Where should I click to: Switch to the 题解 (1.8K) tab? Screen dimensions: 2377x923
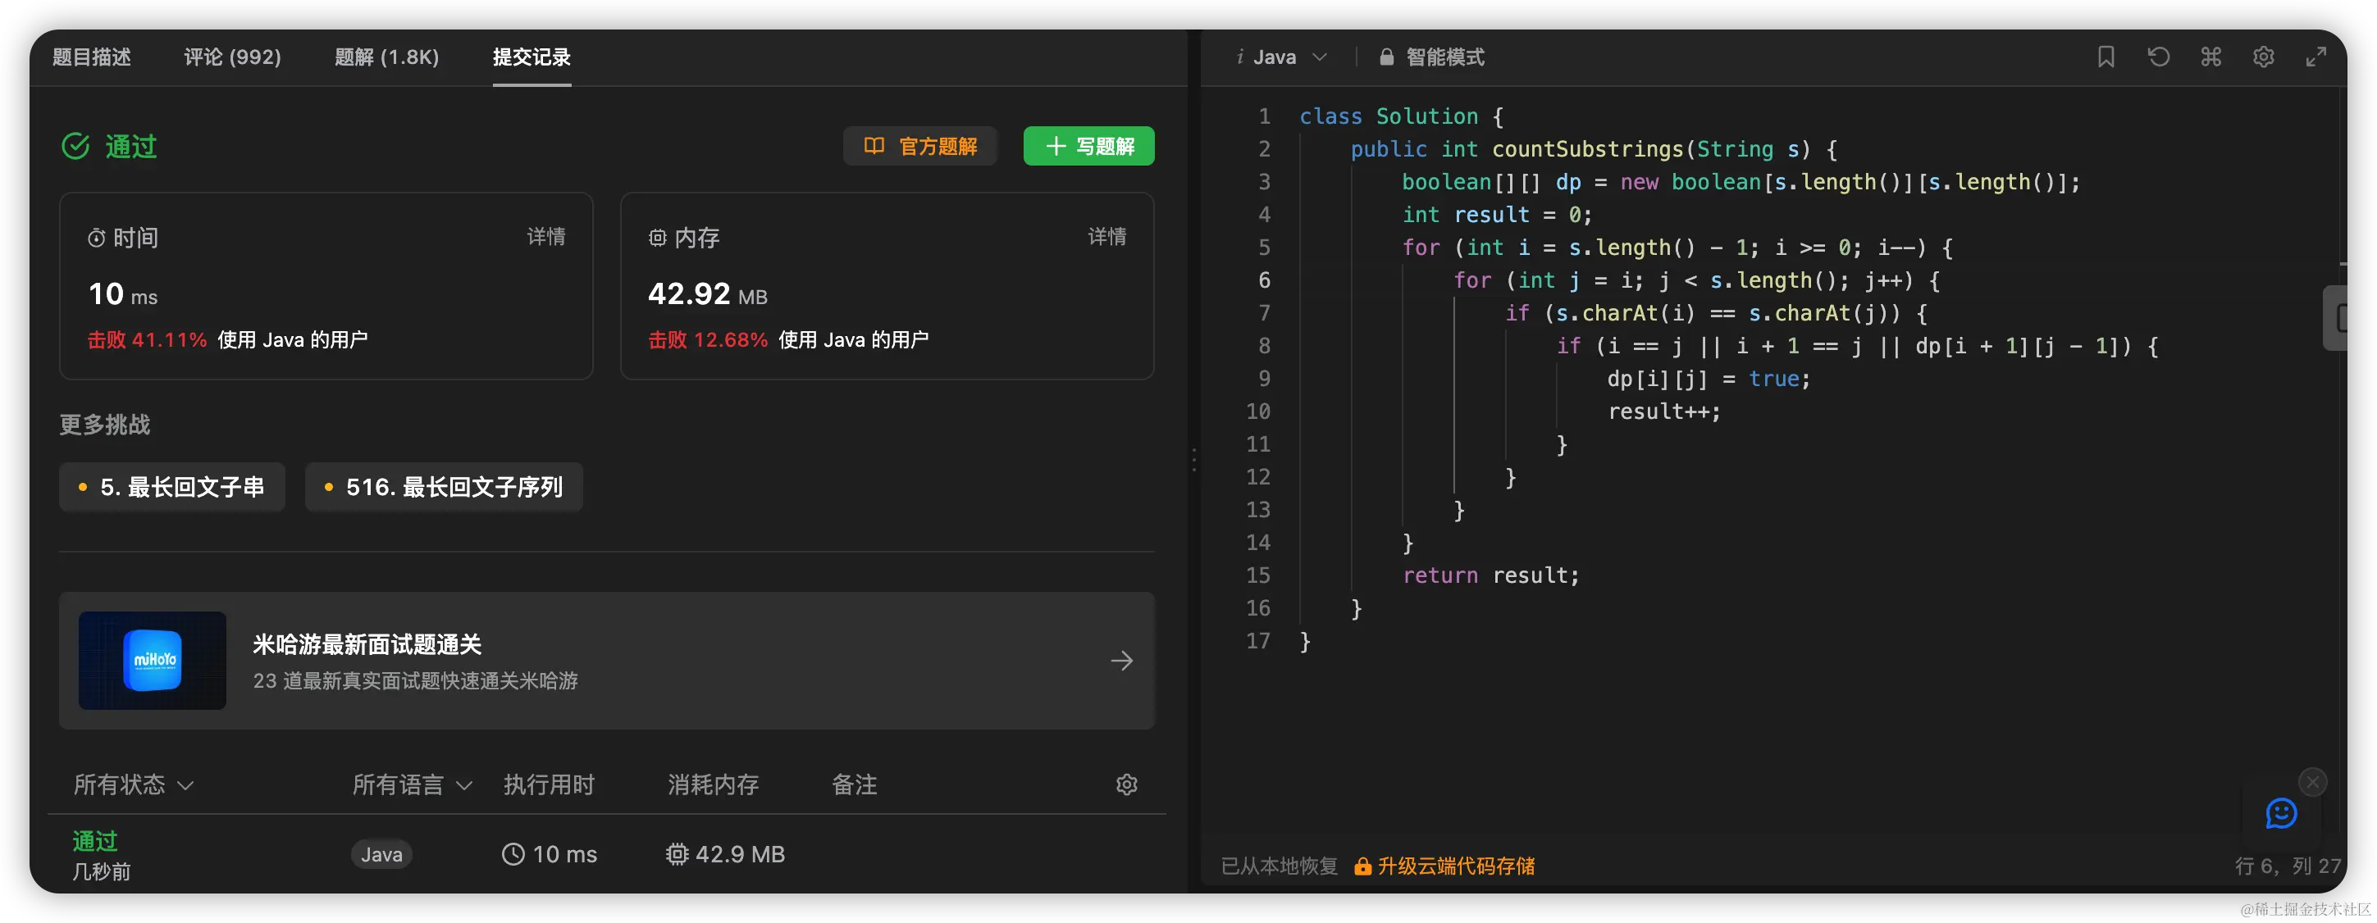tap(386, 57)
